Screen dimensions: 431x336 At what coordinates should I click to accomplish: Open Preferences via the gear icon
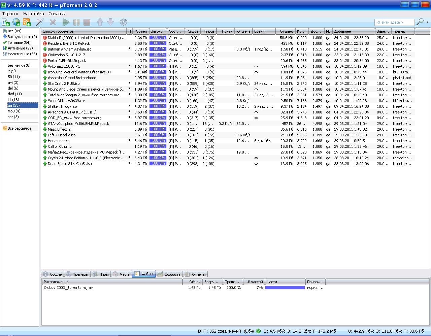click(124, 22)
